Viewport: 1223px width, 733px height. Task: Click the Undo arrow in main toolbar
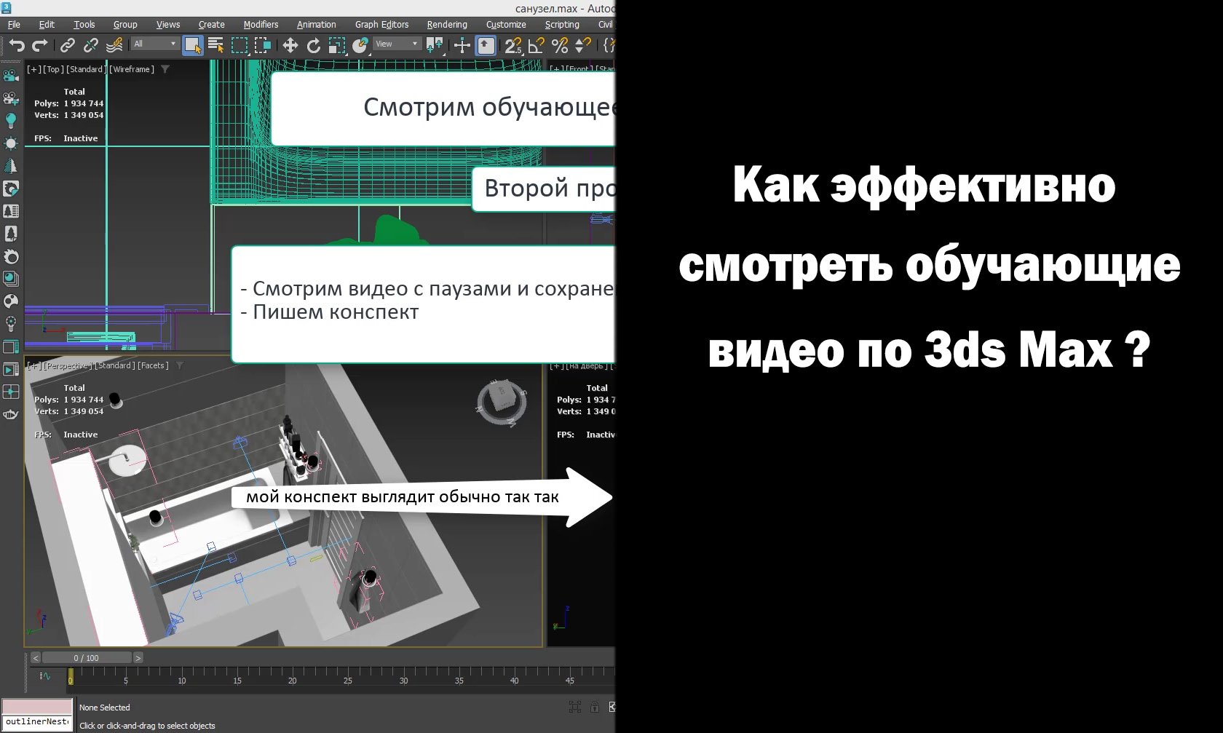16,46
